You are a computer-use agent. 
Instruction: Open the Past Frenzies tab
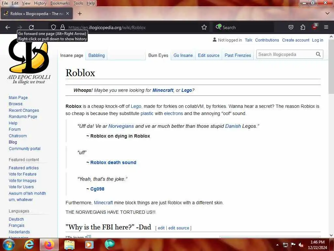(x=238, y=55)
